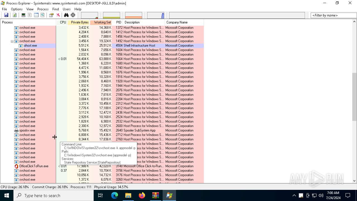Click the scrollbar up arrow

point(354,22)
